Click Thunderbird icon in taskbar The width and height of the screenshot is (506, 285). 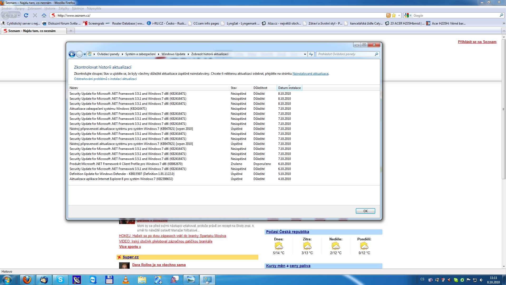(x=44, y=280)
